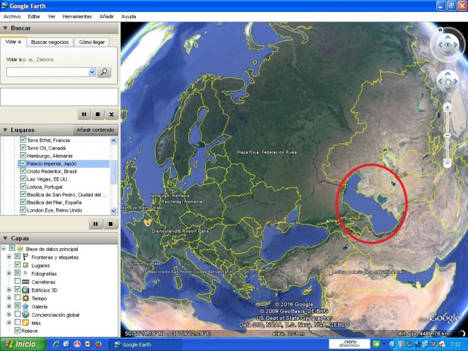The image size is (468, 351).
Task: Click the Añadir contenido button
Action: tap(95, 130)
